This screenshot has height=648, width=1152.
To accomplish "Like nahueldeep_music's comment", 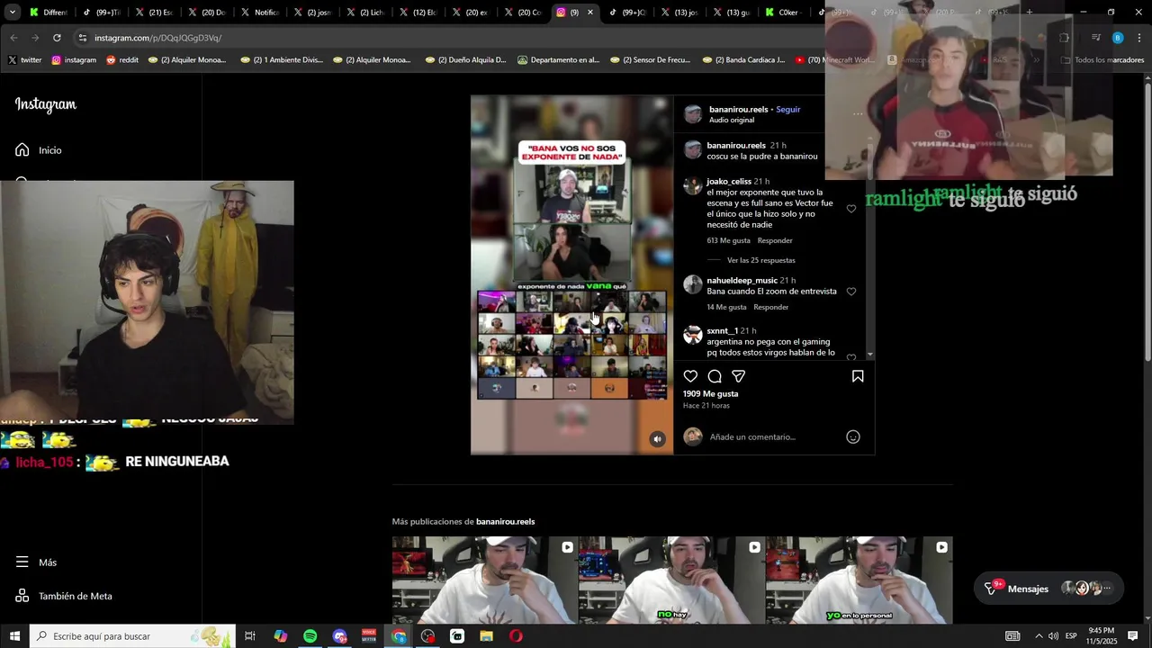I will (851, 292).
